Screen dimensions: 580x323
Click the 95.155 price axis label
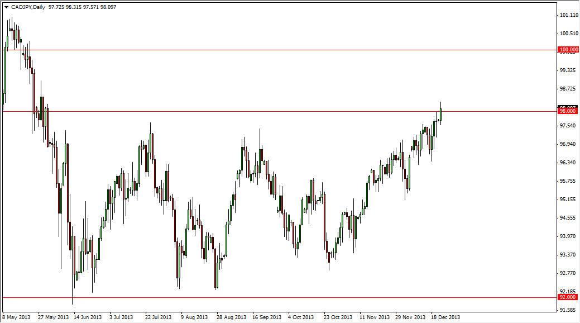pos(568,199)
